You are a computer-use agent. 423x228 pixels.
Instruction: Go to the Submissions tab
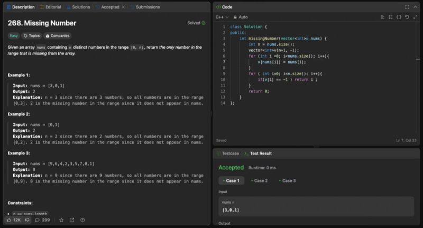click(x=145, y=7)
